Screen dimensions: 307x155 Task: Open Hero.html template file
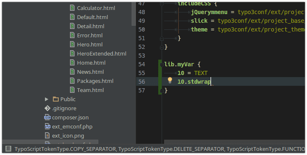pyautogui.click(x=90, y=45)
